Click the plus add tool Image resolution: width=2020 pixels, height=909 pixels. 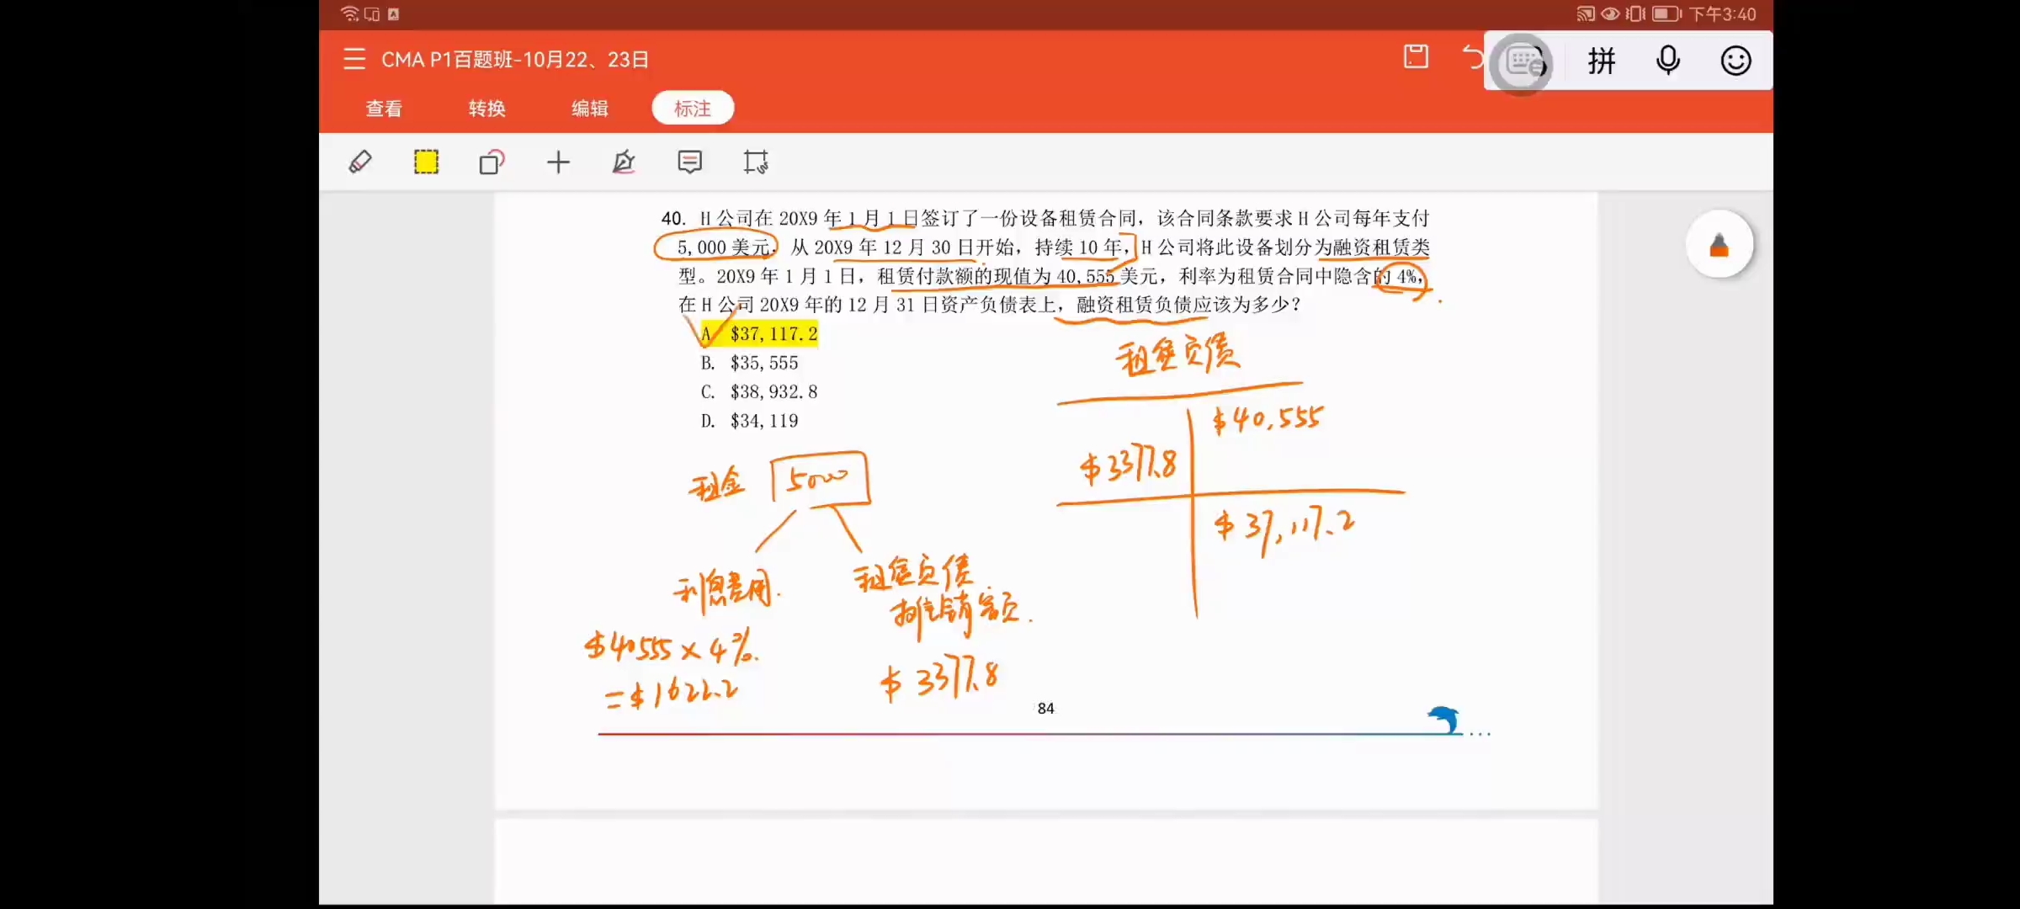tap(558, 162)
